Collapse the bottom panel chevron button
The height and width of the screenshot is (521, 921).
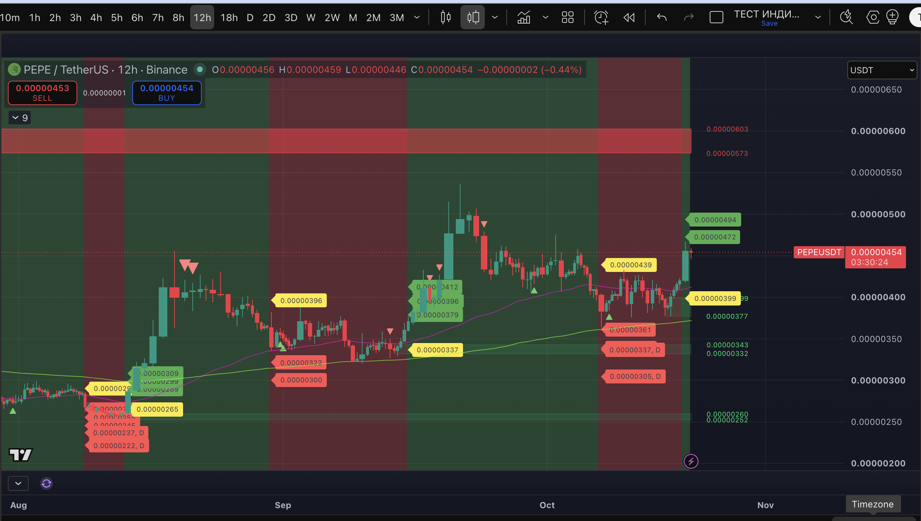[18, 484]
